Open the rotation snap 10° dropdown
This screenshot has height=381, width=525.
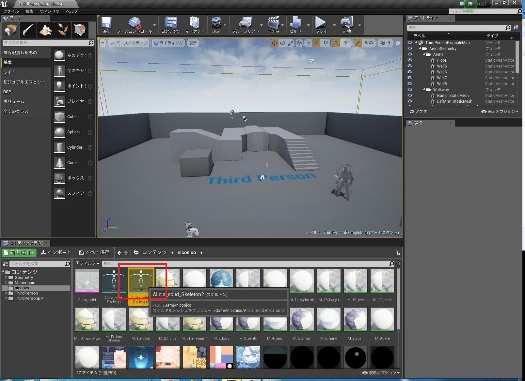[346, 43]
